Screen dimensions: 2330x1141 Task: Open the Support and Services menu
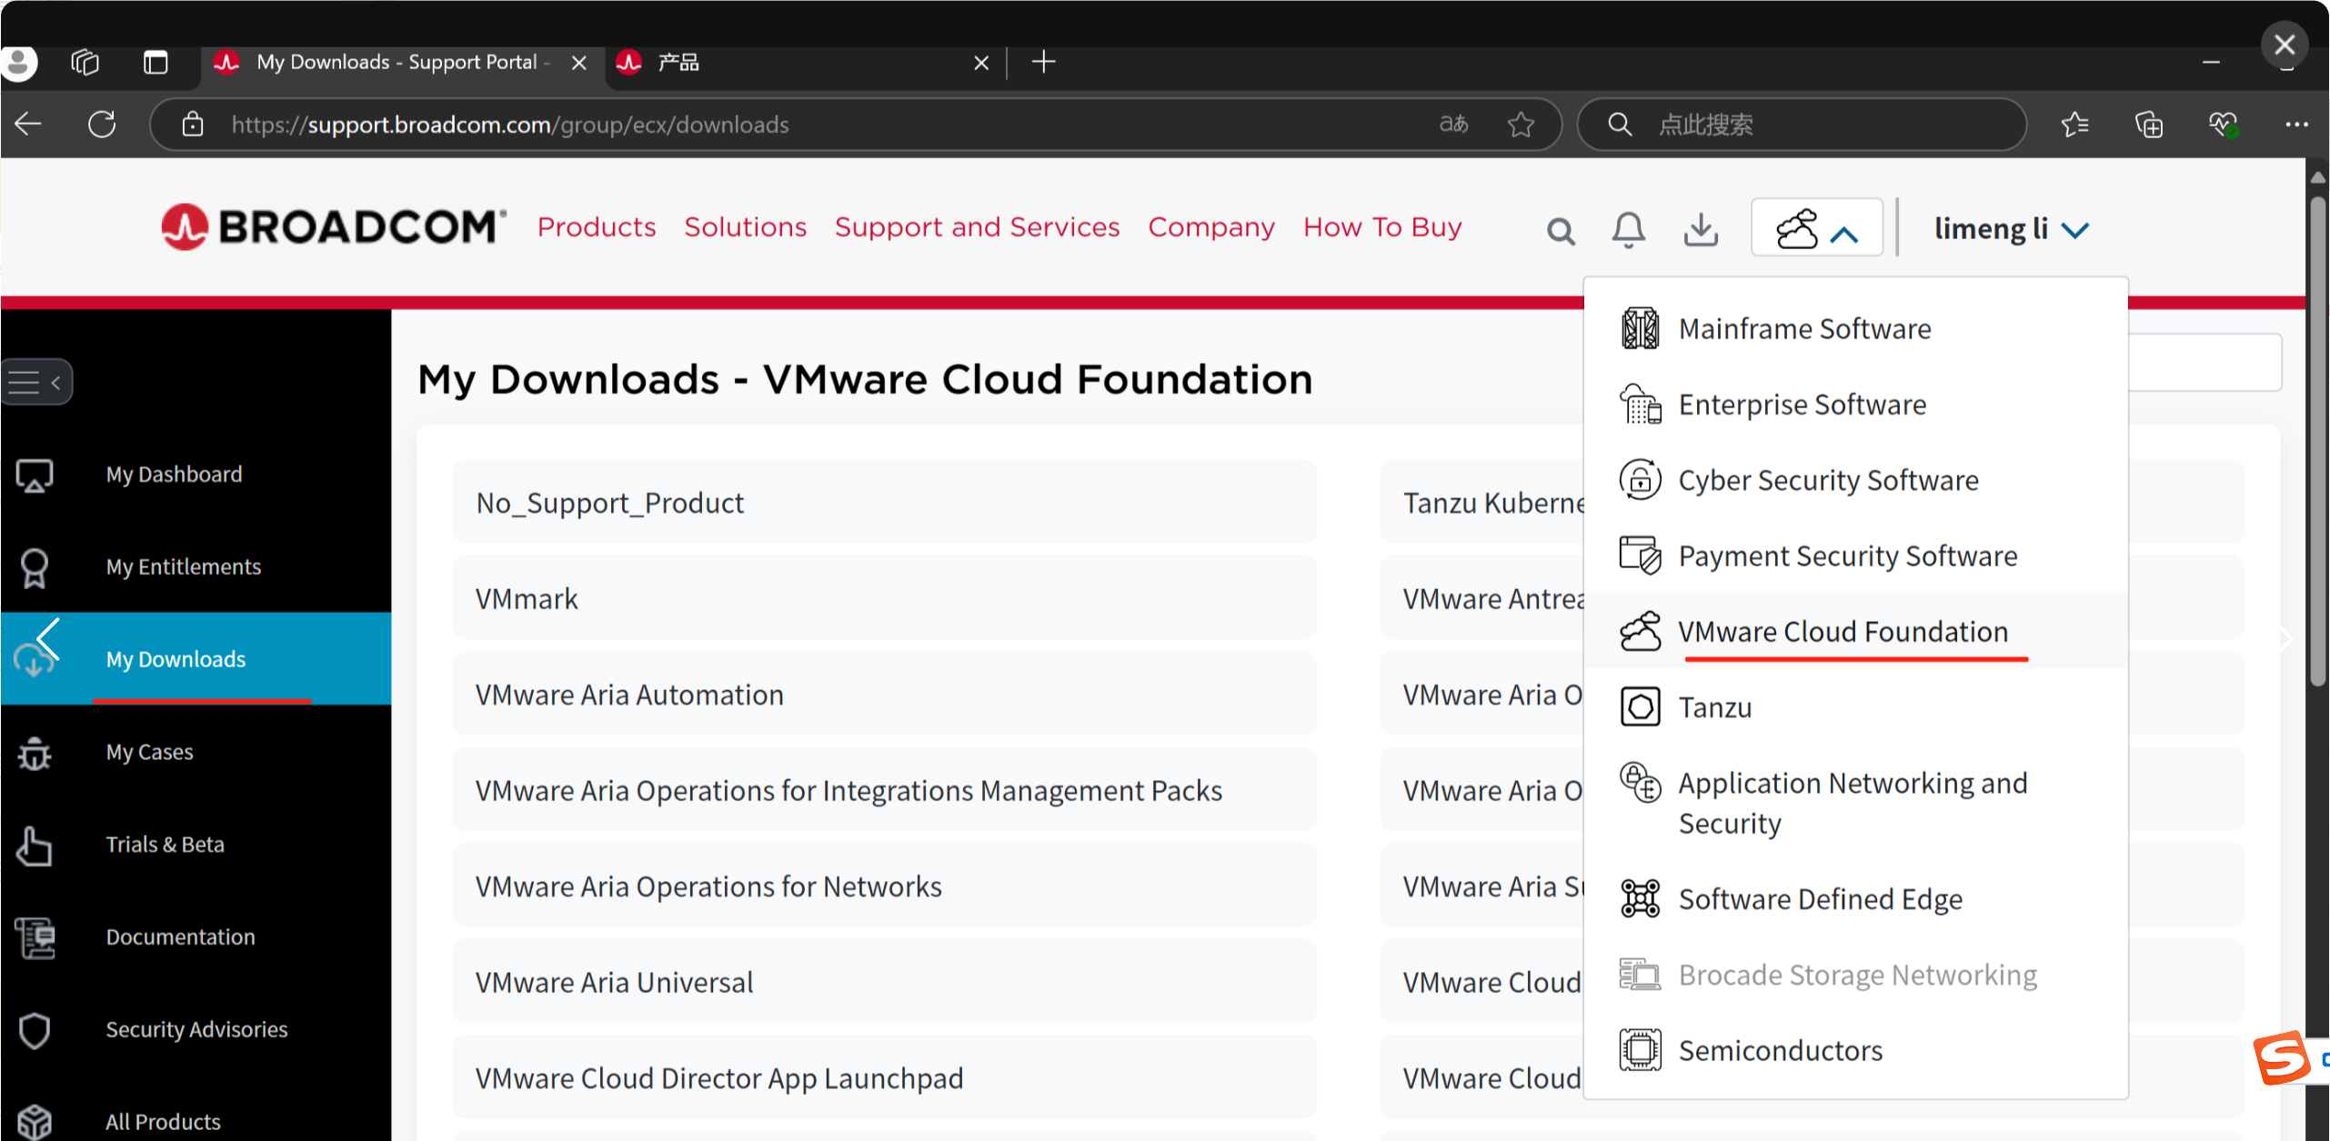[977, 227]
